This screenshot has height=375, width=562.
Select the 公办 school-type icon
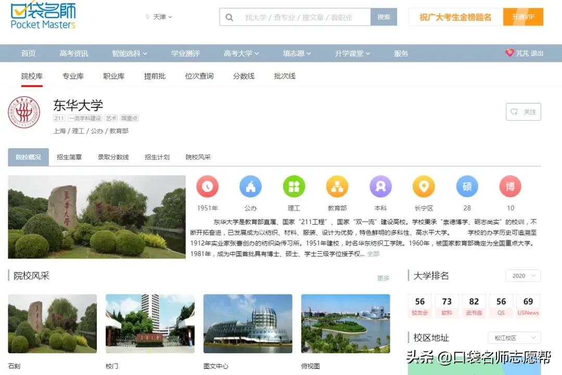pyautogui.click(x=250, y=187)
